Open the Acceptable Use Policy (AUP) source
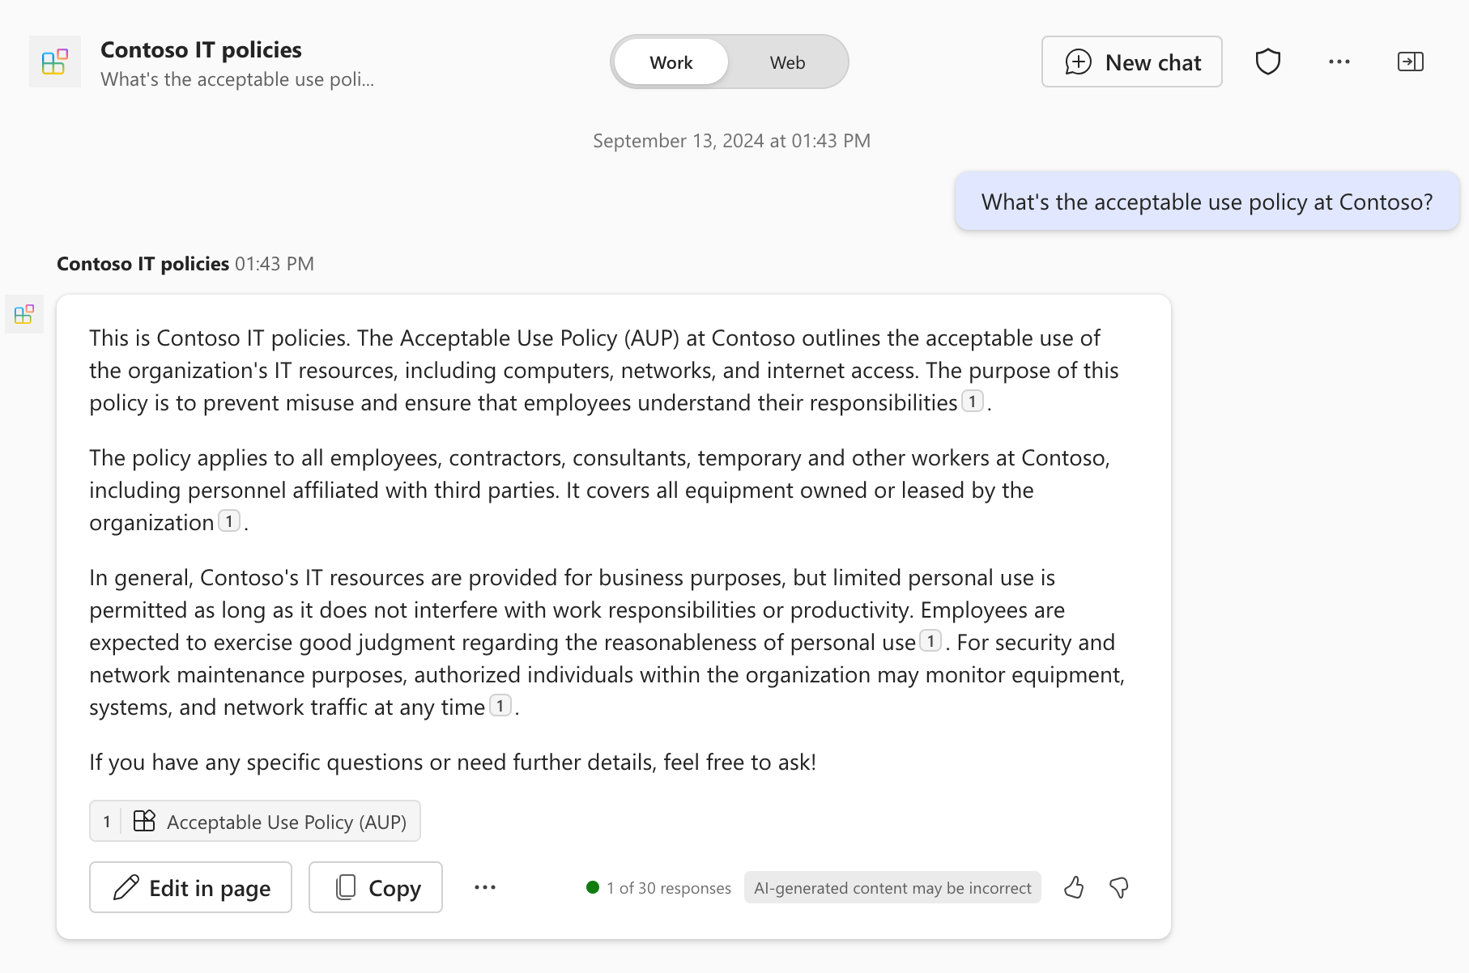Image resolution: width=1469 pixels, height=973 pixels. [255, 821]
